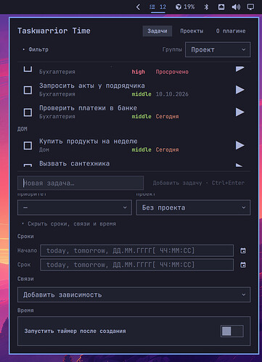Click the task title Купить продукты на неделю
This screenshot has height=362, width=262.
(89, 141)
